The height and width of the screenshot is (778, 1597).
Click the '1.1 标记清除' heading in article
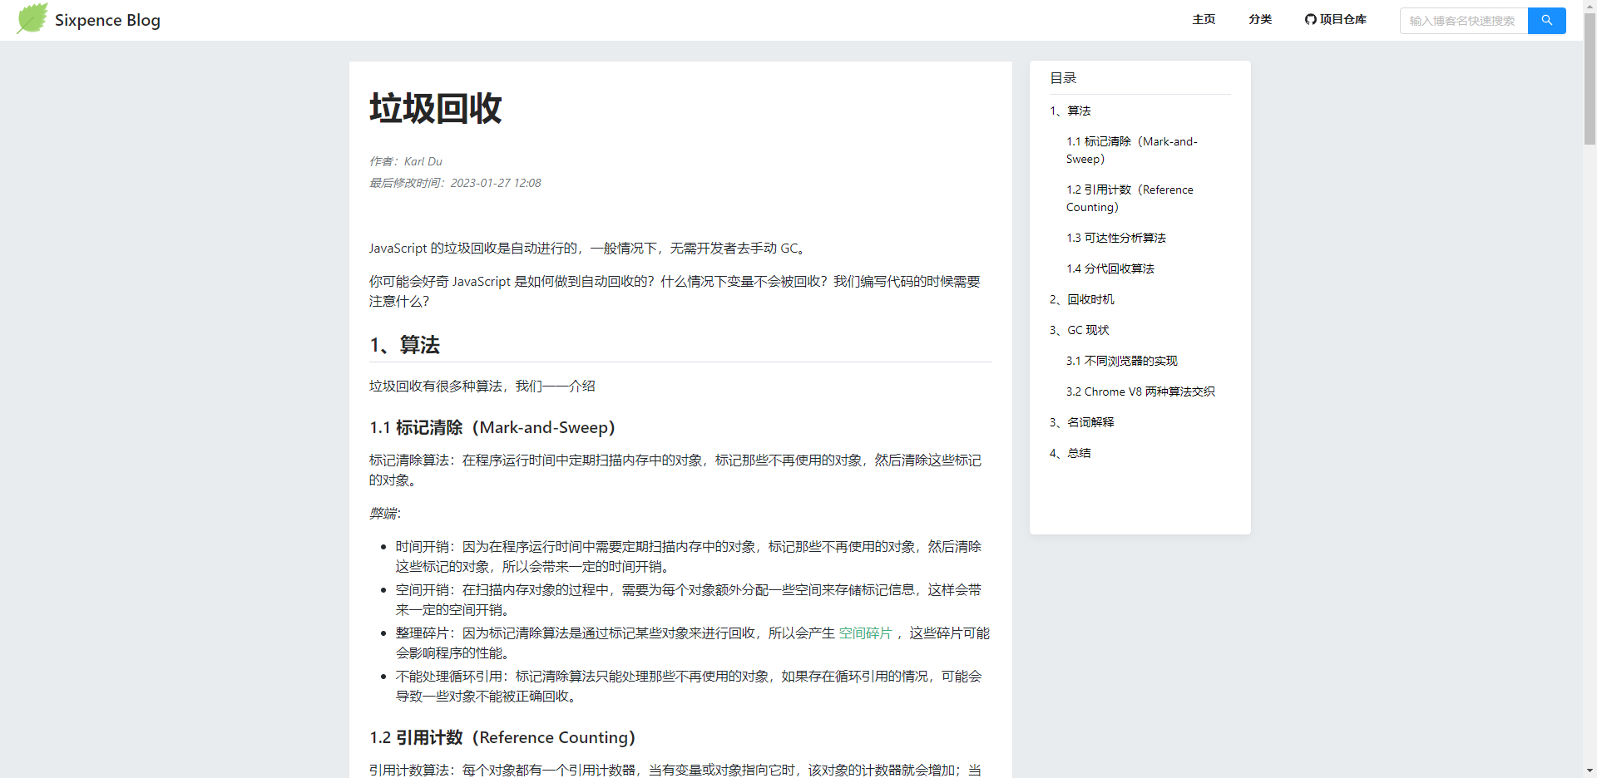[x=492, y=427]
